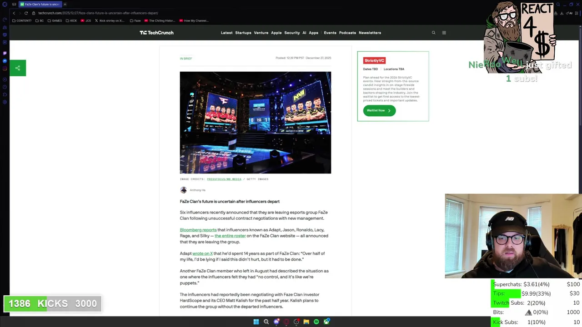Go to Events in TechCrunch nav
The height and width of the screenshot is (327, 582).
(x=330, y=33)
